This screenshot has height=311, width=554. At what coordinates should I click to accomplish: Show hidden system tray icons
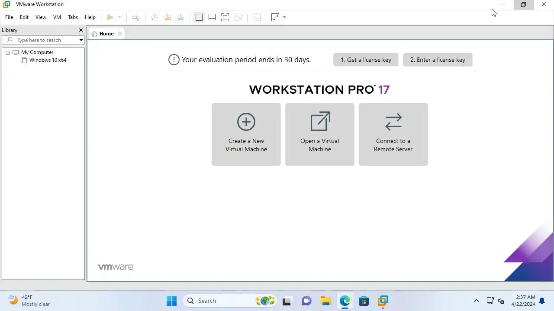click(x=477, y=301)
